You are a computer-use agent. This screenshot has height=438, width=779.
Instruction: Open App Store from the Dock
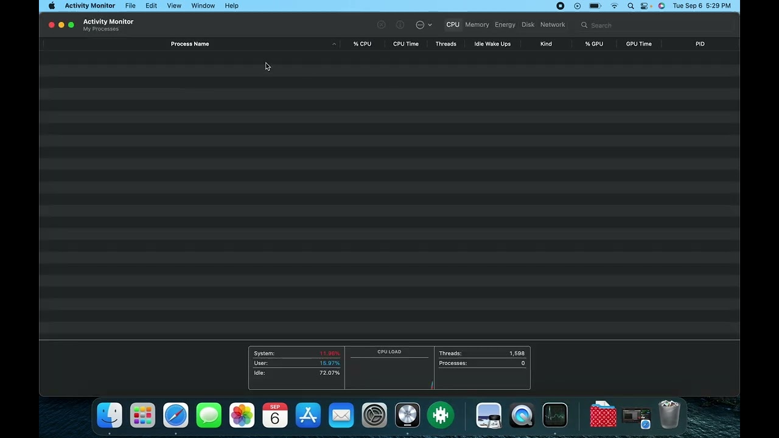pyautogui.click(x=308, y=415)
